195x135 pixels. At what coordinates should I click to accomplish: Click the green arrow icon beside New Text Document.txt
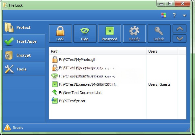coord(55,92)
